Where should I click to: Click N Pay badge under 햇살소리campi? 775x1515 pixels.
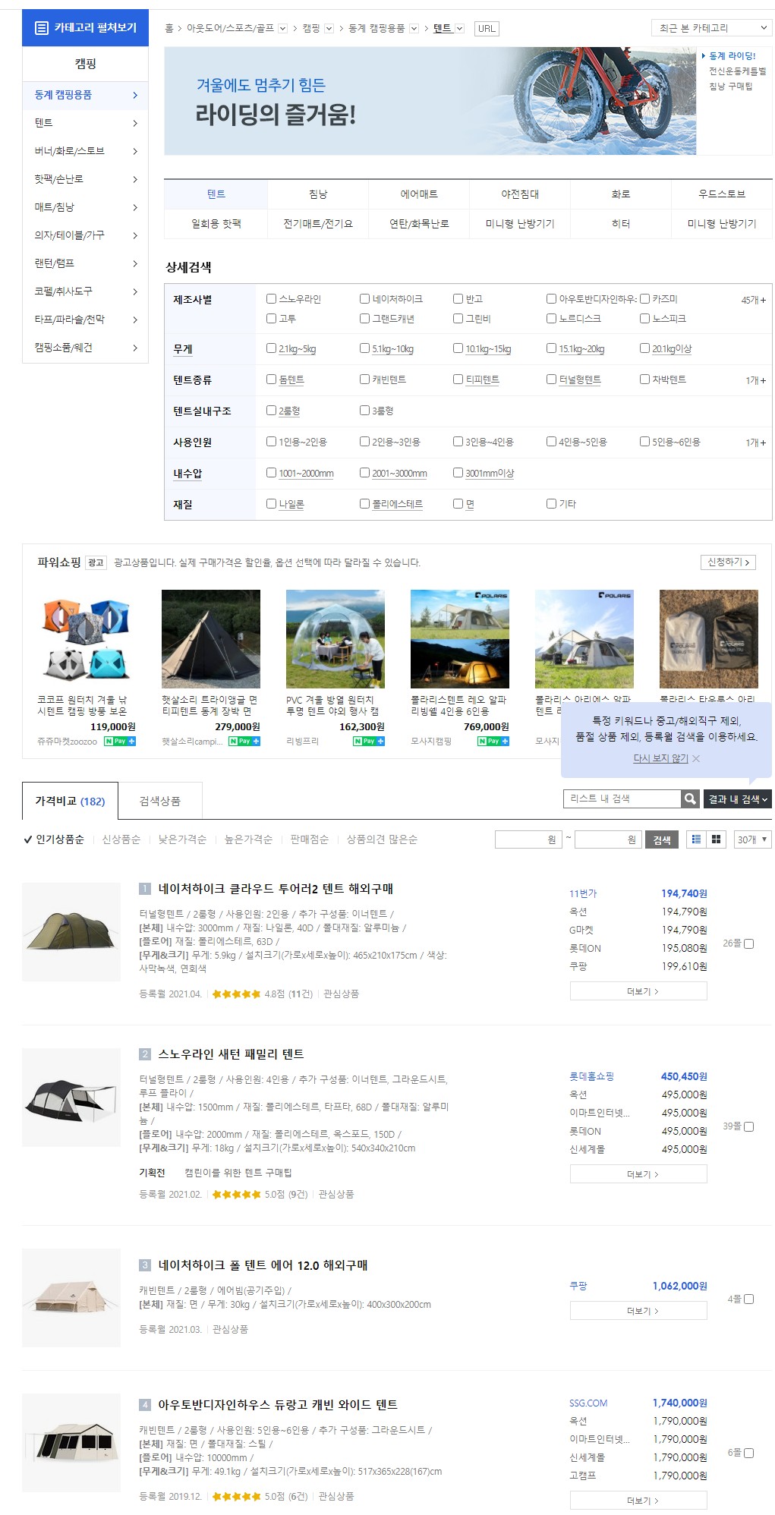(244, 741)
